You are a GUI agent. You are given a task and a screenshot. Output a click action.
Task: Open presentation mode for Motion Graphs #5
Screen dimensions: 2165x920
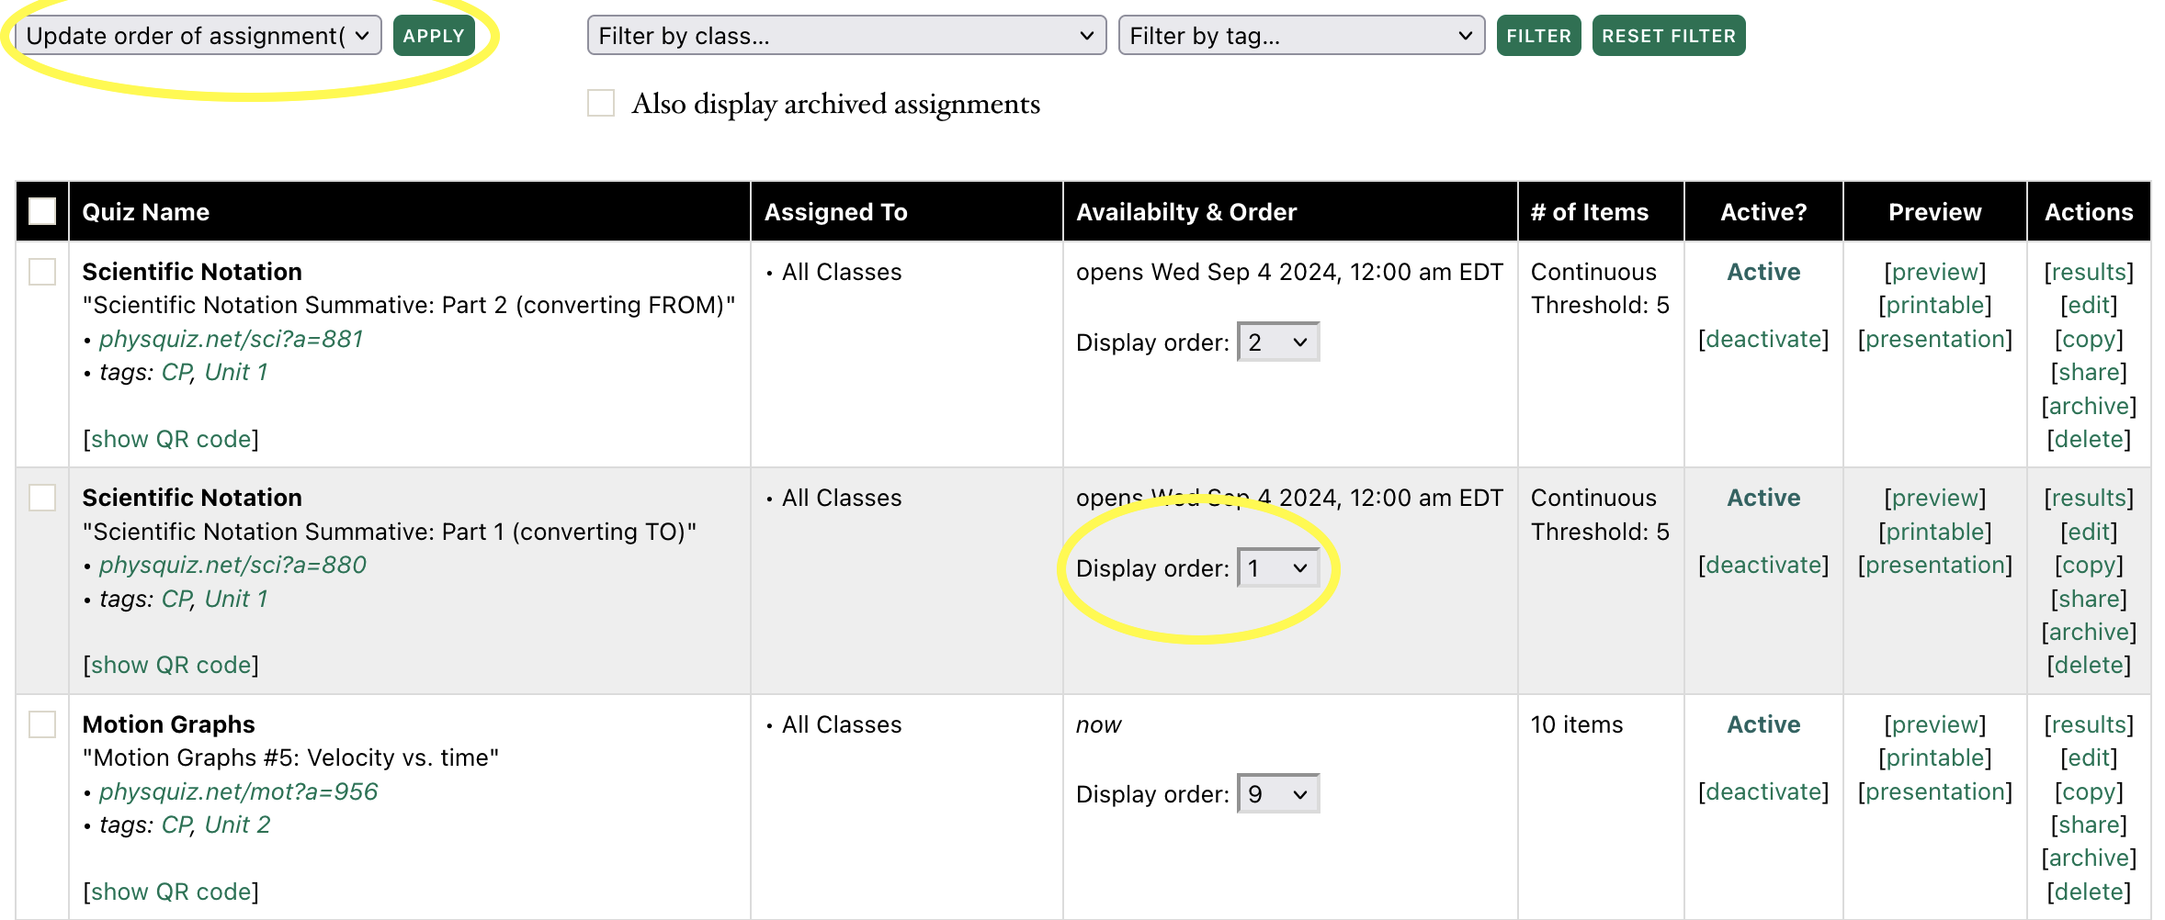tap(1934, 791)
